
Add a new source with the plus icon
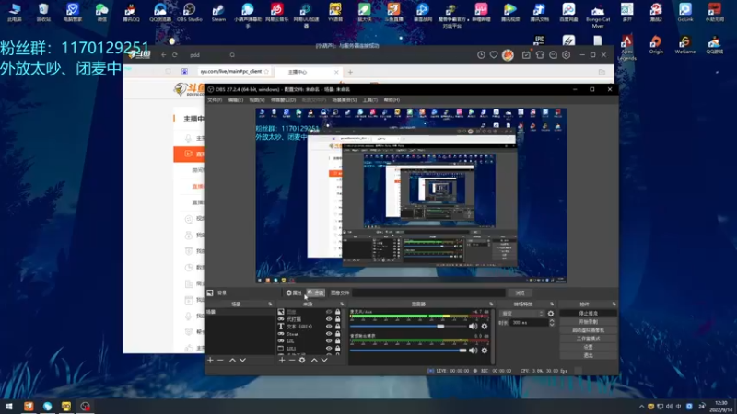(x=282, y=360)
